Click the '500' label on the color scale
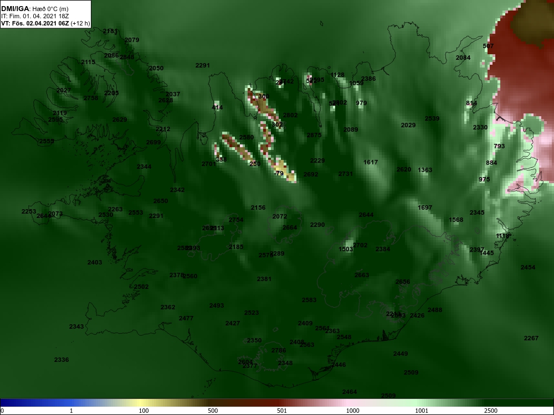Image resolution: width=554 pixels, height=415 pixels. click(213, 411)
